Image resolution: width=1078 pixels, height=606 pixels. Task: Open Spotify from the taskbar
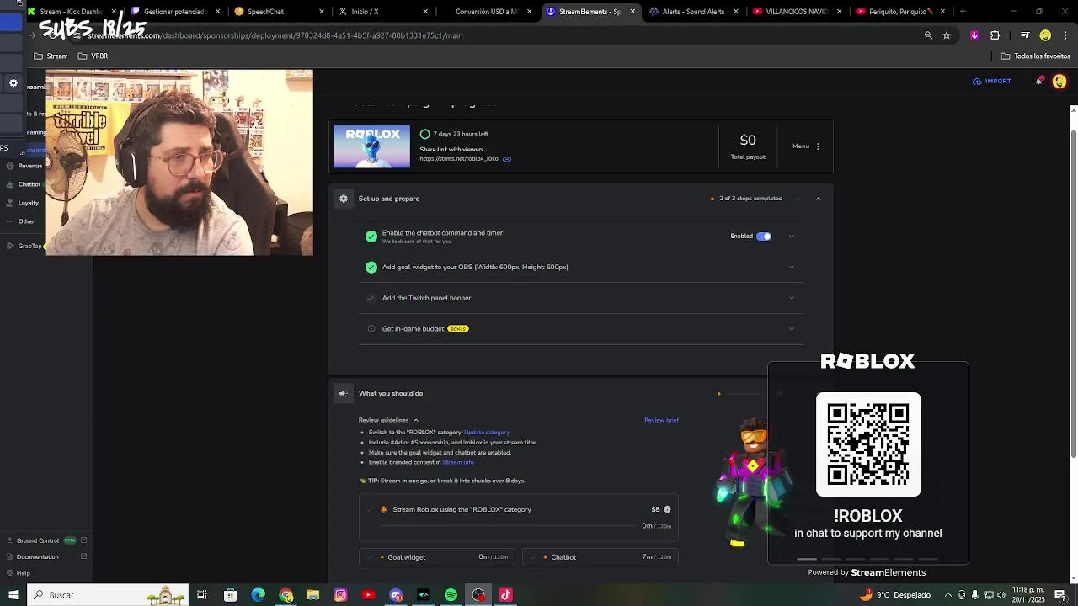[451, 595]
